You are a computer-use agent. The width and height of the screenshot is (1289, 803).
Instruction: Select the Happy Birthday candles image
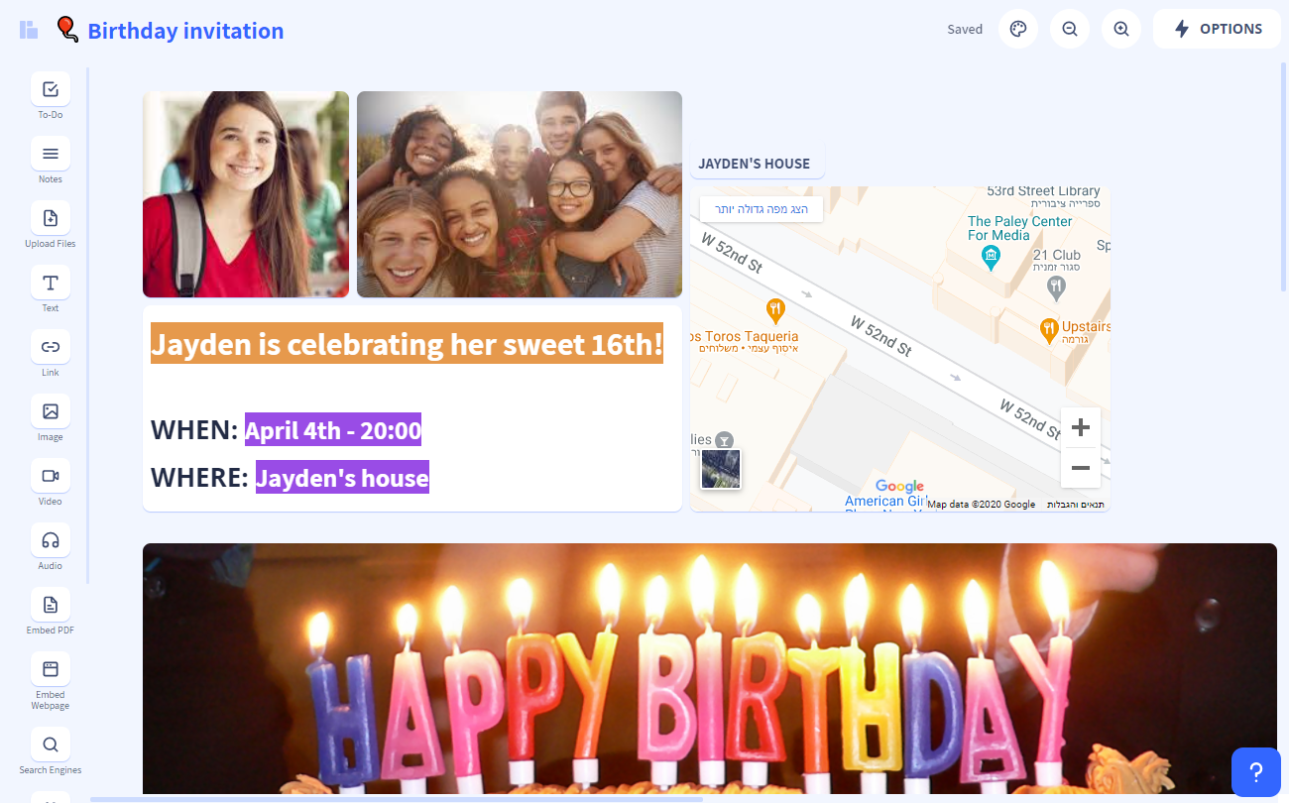(710, 669)
